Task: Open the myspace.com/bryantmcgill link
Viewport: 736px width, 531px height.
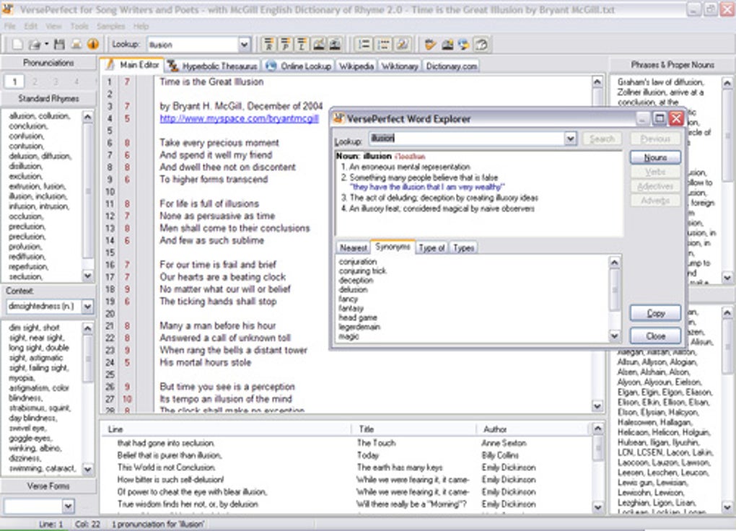Action: 239,119
